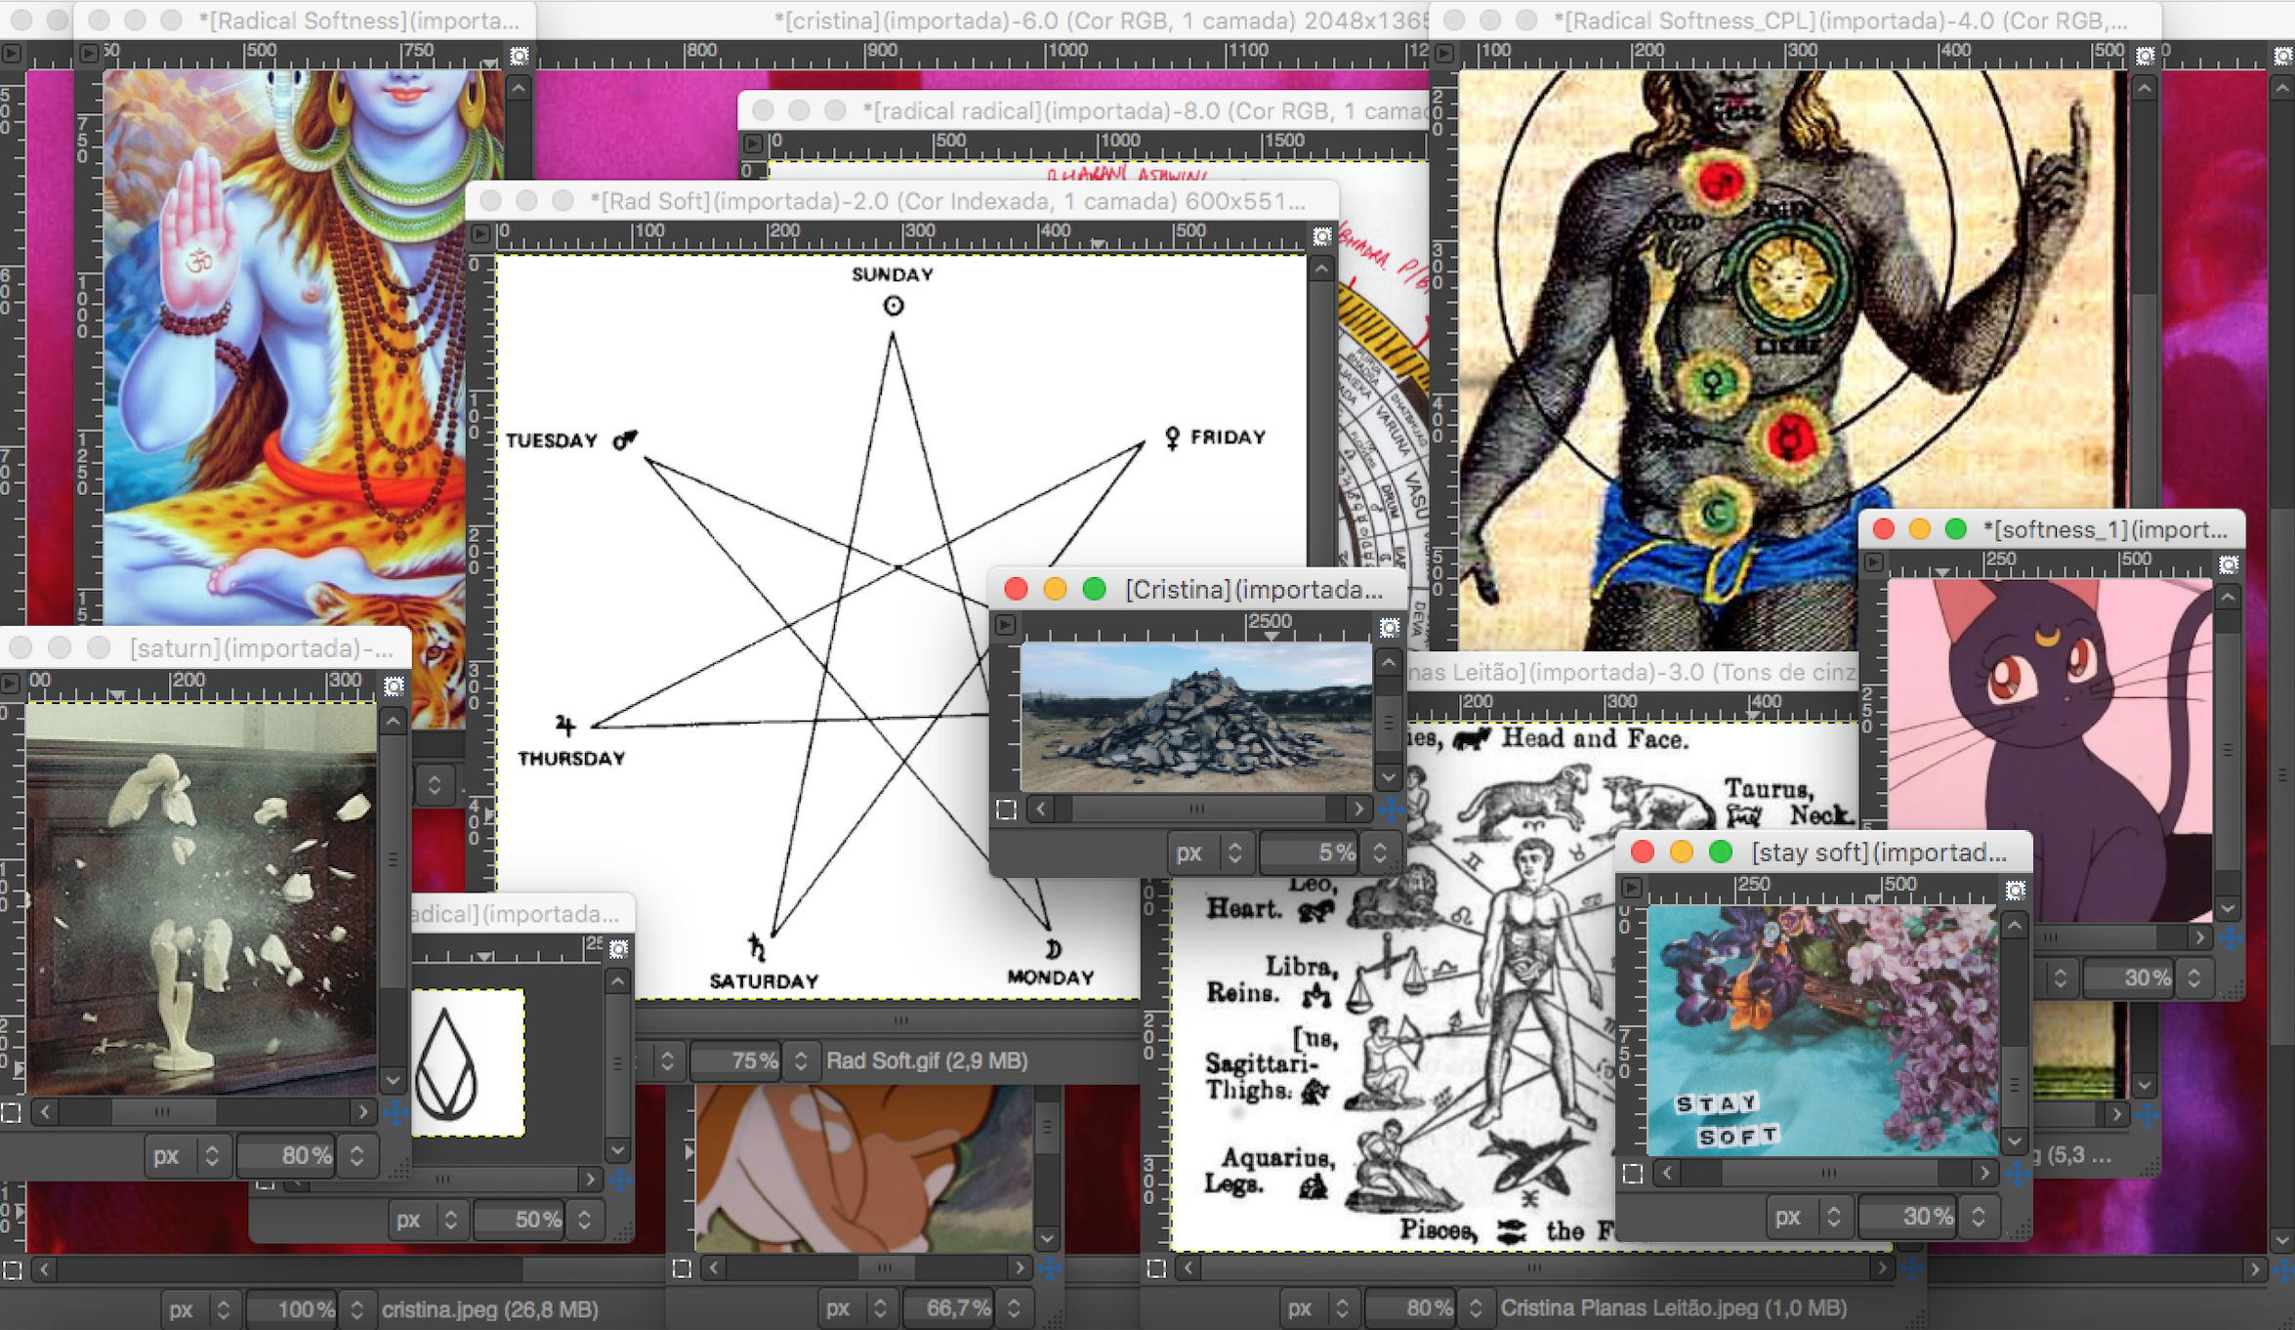Toggle Quick Mask in the Cristina Planas Leitão window
This screenshot has width=2295, height=1330.
point(1156,1268)
